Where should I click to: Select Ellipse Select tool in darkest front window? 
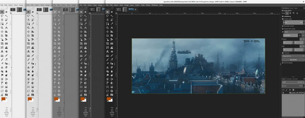click(112, 12)
